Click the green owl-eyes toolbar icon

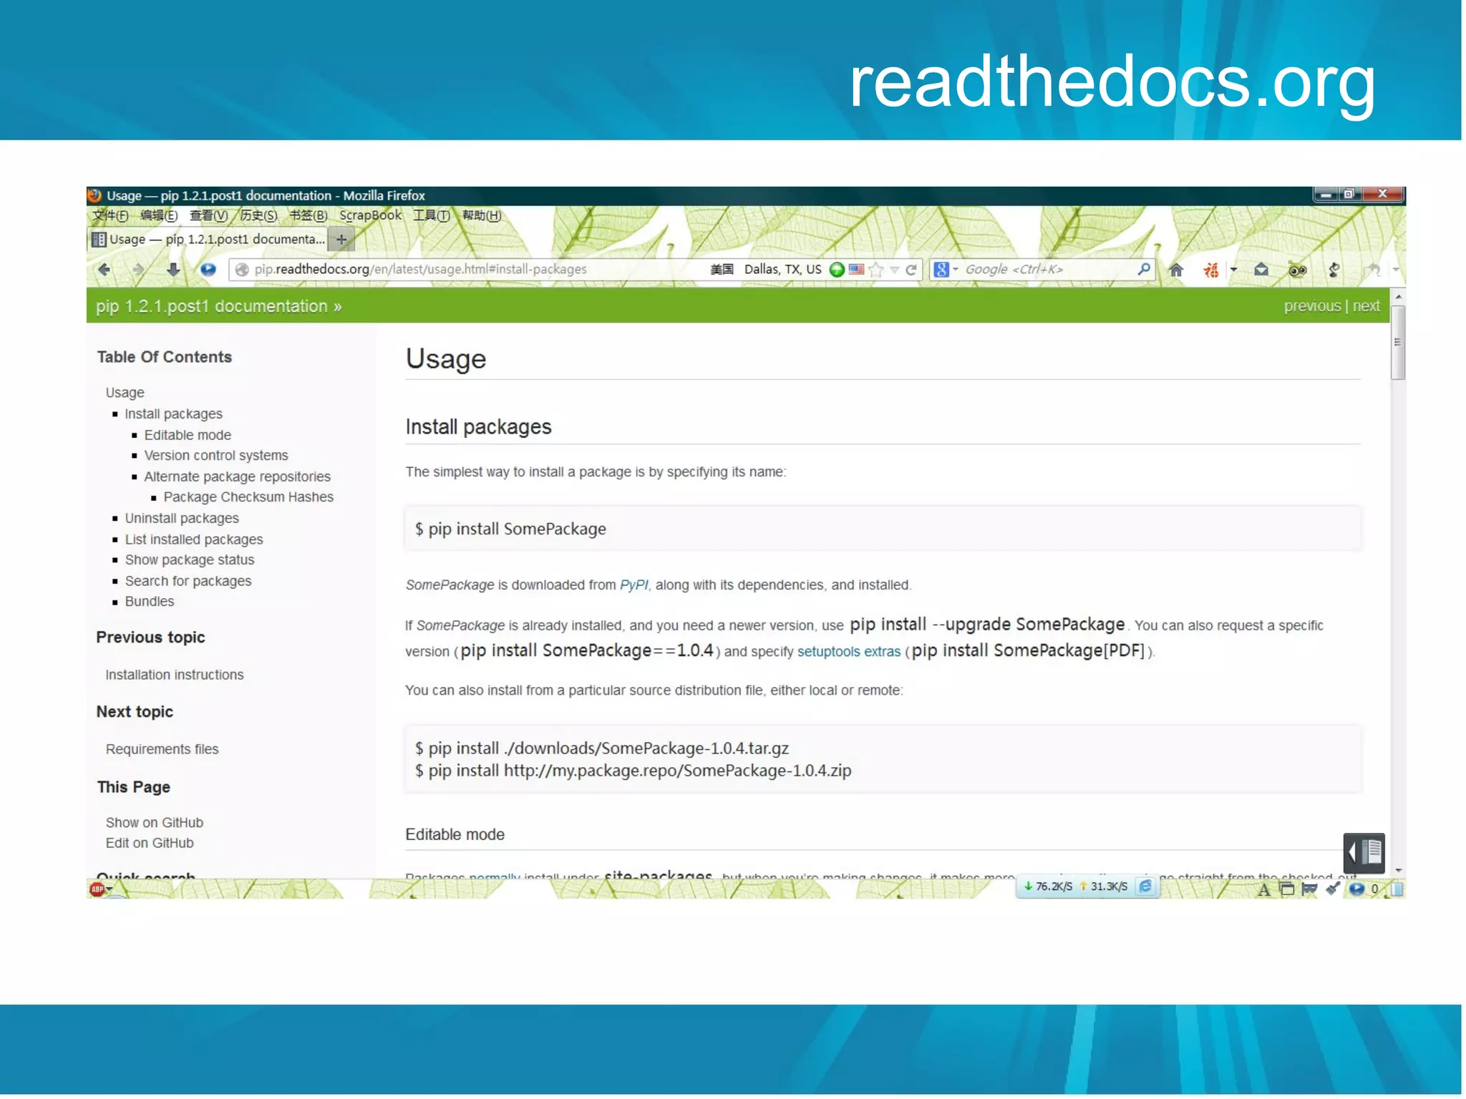pos(1297,270)
